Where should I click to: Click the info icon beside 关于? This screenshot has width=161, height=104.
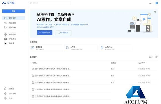[5, 98]
